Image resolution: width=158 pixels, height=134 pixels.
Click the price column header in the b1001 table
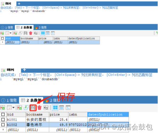[x=59, y=114]
